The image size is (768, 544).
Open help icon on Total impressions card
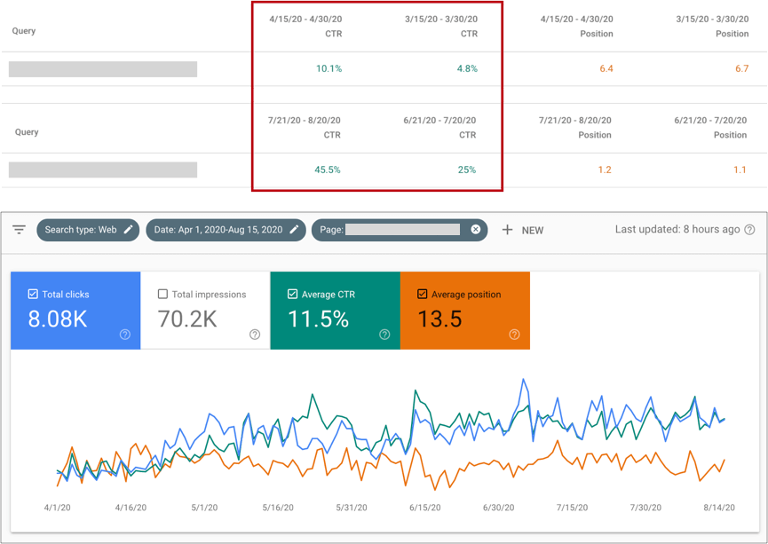[255, 335]
